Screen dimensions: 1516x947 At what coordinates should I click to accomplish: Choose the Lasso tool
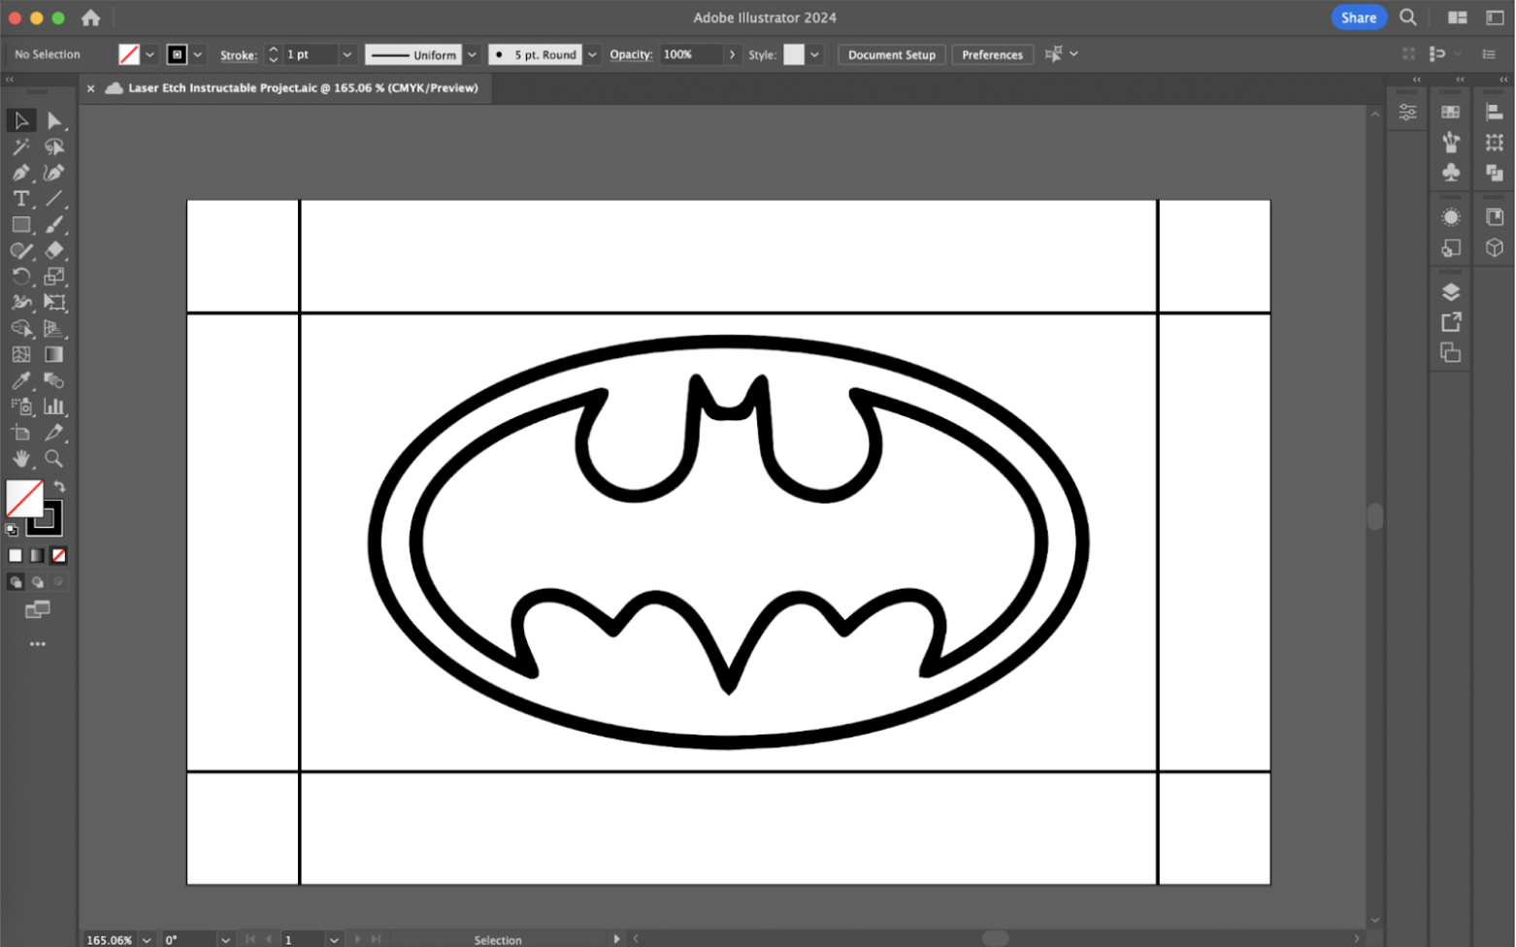click(54, 147)
